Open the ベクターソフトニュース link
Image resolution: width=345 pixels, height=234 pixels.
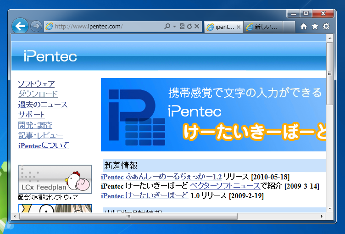point(225,186)
